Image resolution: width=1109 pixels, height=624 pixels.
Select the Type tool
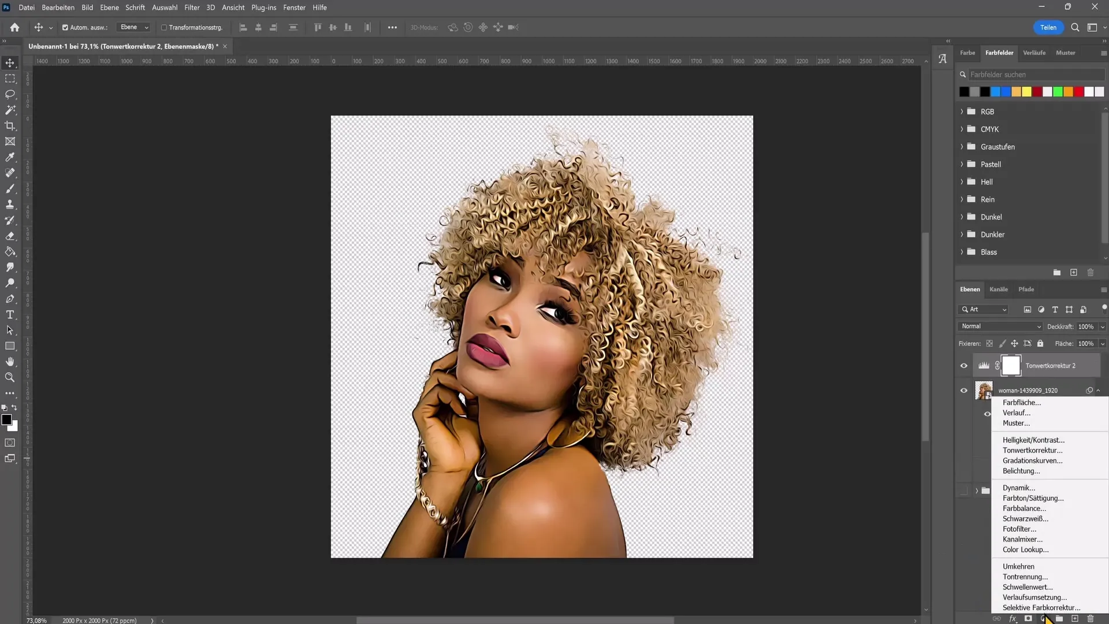tap(10, 315)
